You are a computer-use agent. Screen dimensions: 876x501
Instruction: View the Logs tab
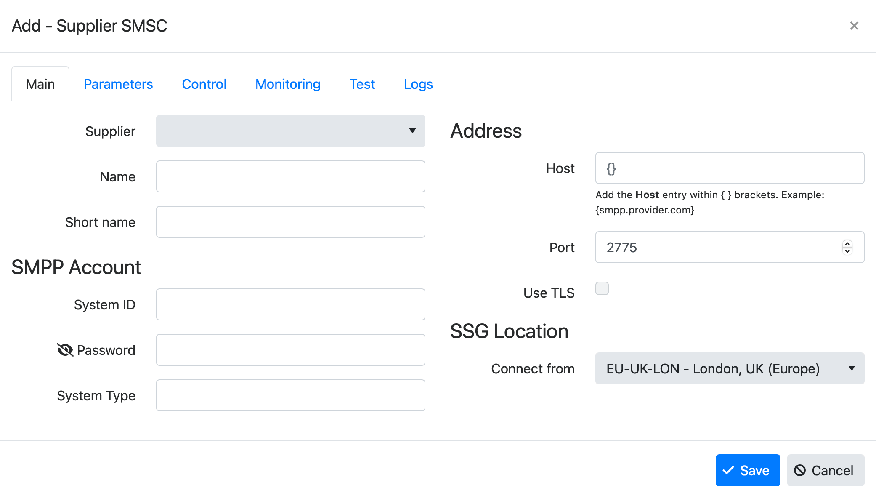point(418,84)
